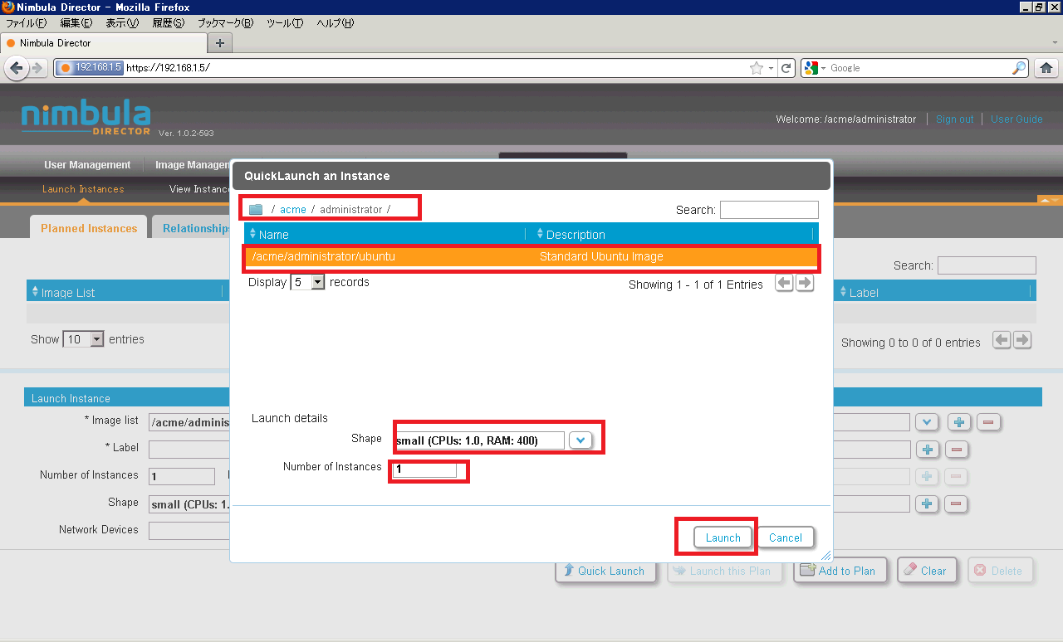This screenshot has height=642, width=1063.
Task: Open the Shape dropdown arrow in the dialog
Action: click(580, 440)
